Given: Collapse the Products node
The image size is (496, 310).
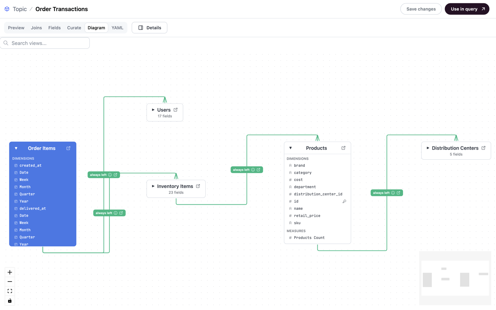Looking at the screenshot, I should (x=290, y=148).
